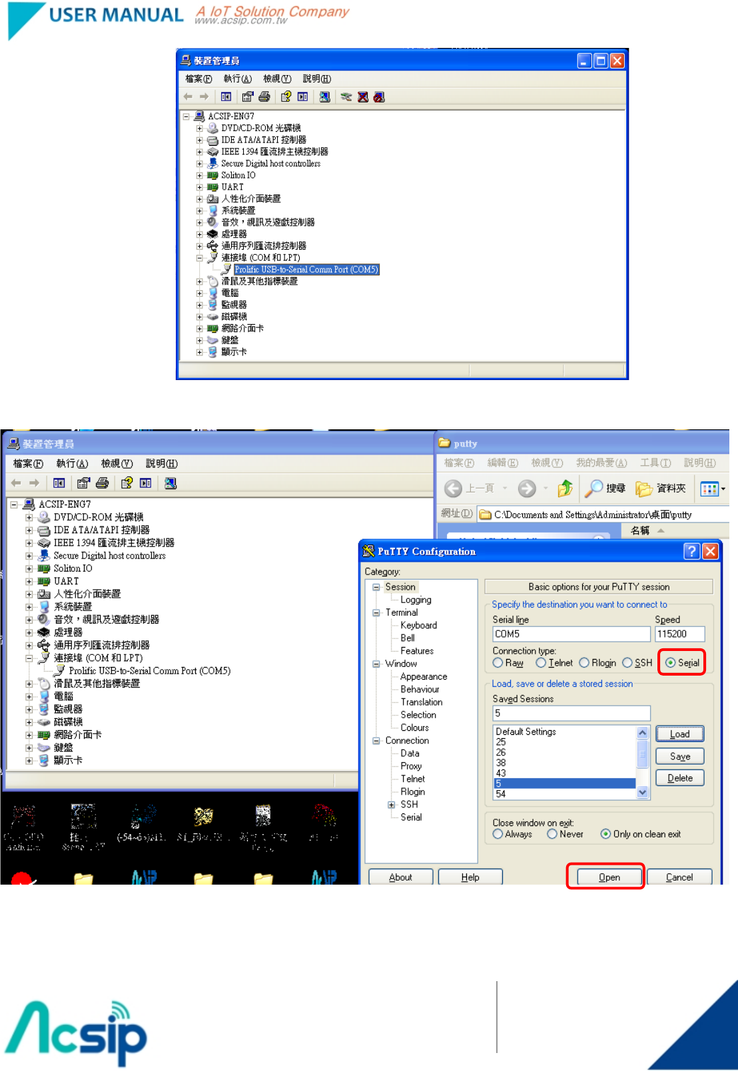Collapse 連接埠 (COM 和 LPT) in bottom Device Manager
Screen dimensions: 738x1071
pyautogui.click(x=29, y=658)
